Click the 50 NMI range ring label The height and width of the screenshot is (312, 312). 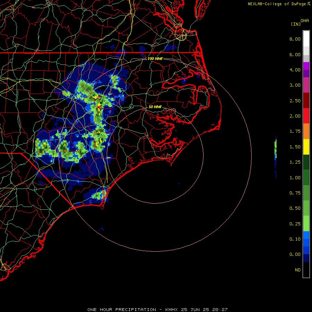tap(155, 107)
